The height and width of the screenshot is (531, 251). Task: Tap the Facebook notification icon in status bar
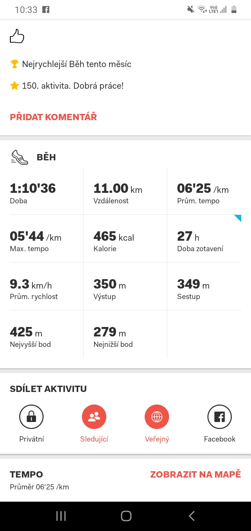tap(46, 10)
